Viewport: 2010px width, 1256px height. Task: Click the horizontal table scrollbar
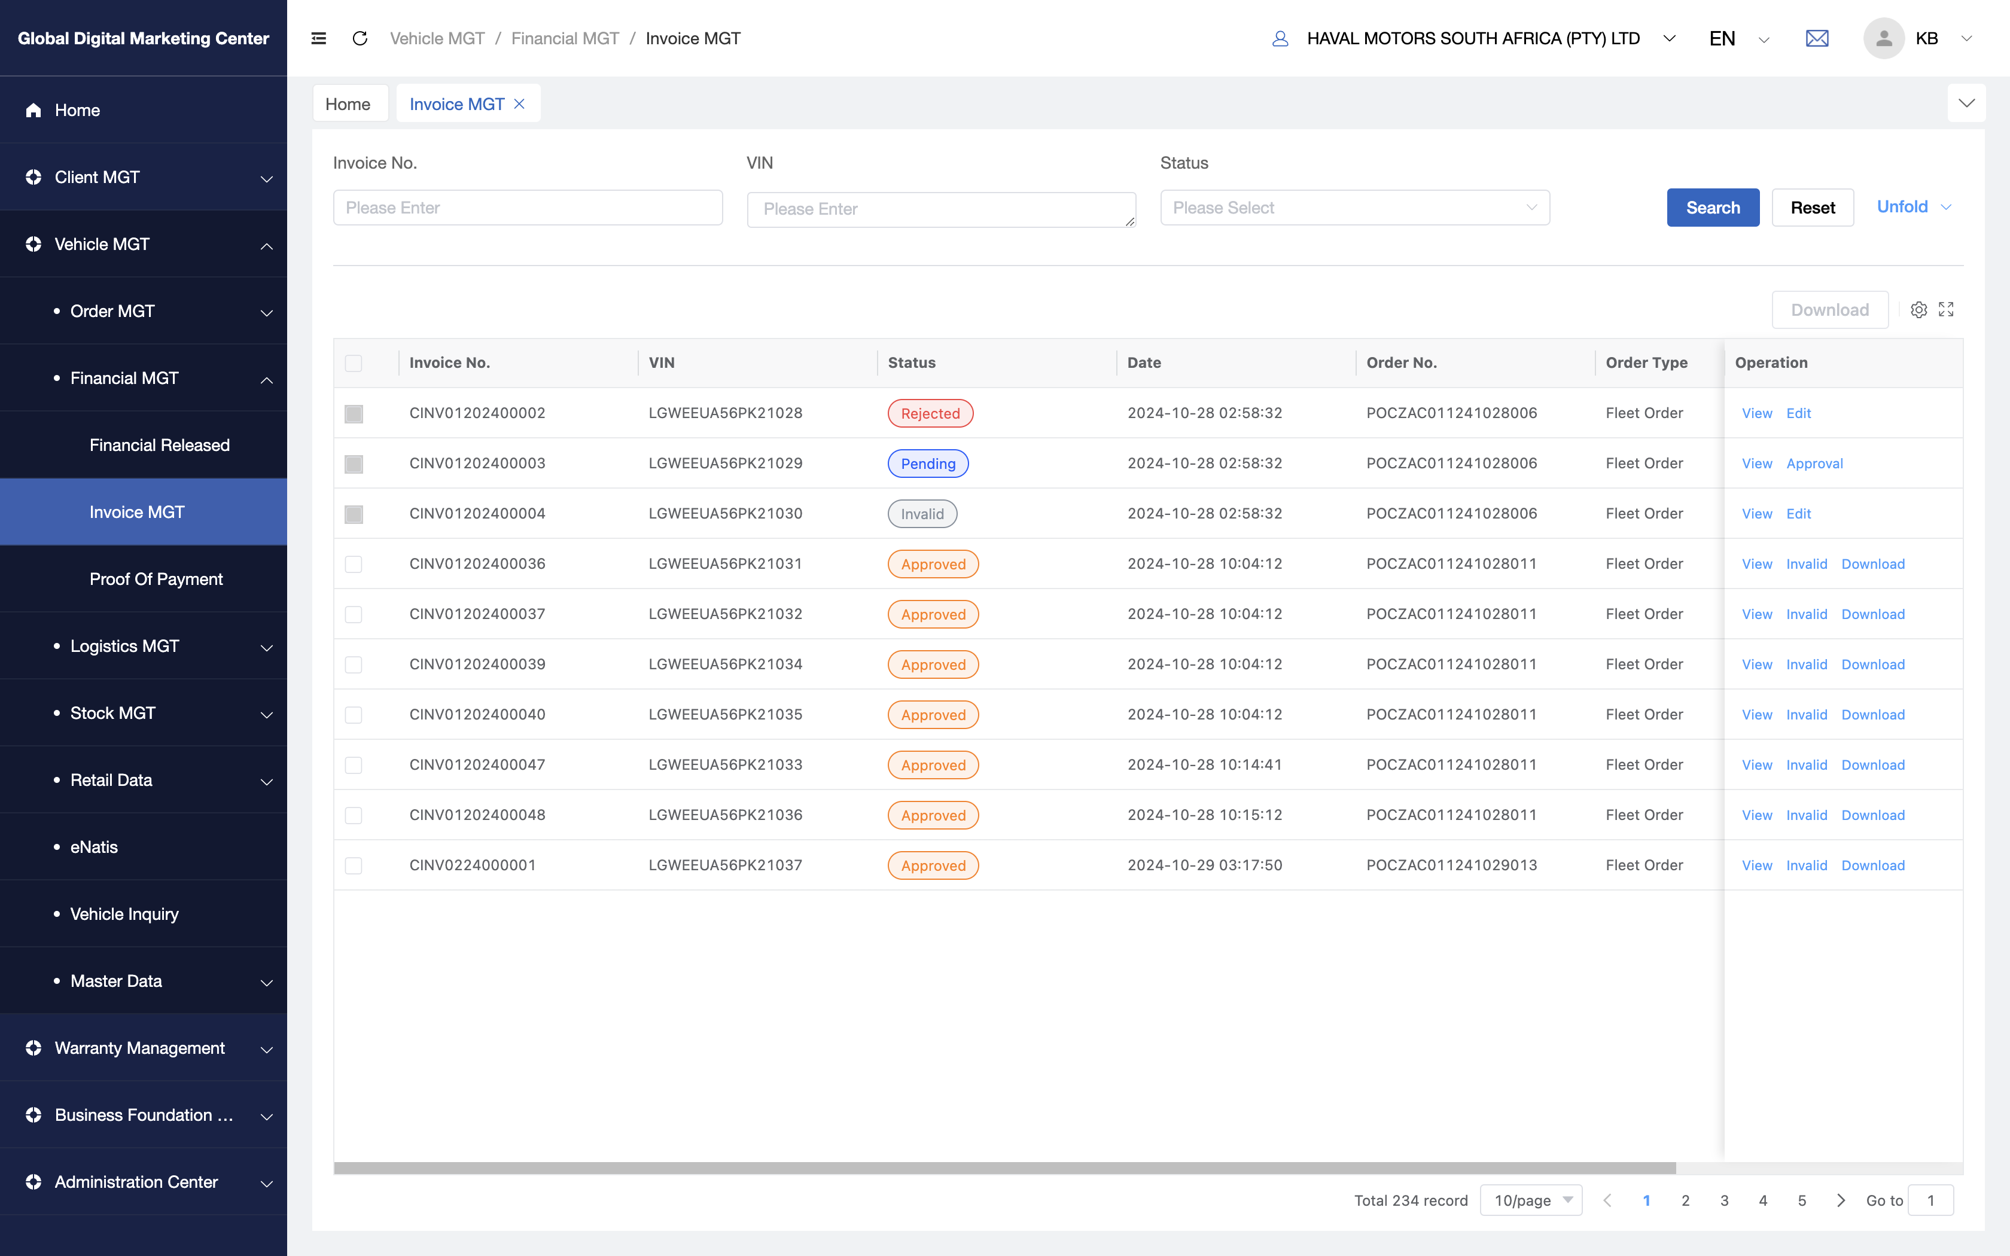click(1005, 1168)
